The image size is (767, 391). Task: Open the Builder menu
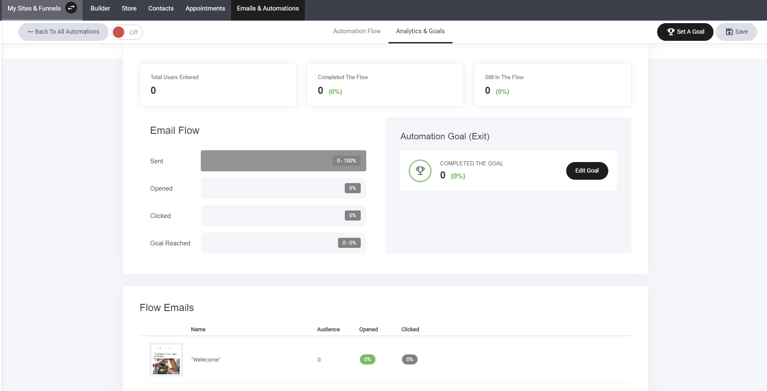[100, 8]
